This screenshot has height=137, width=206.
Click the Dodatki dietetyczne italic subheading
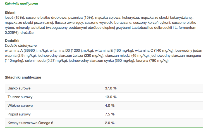(21, 46)
